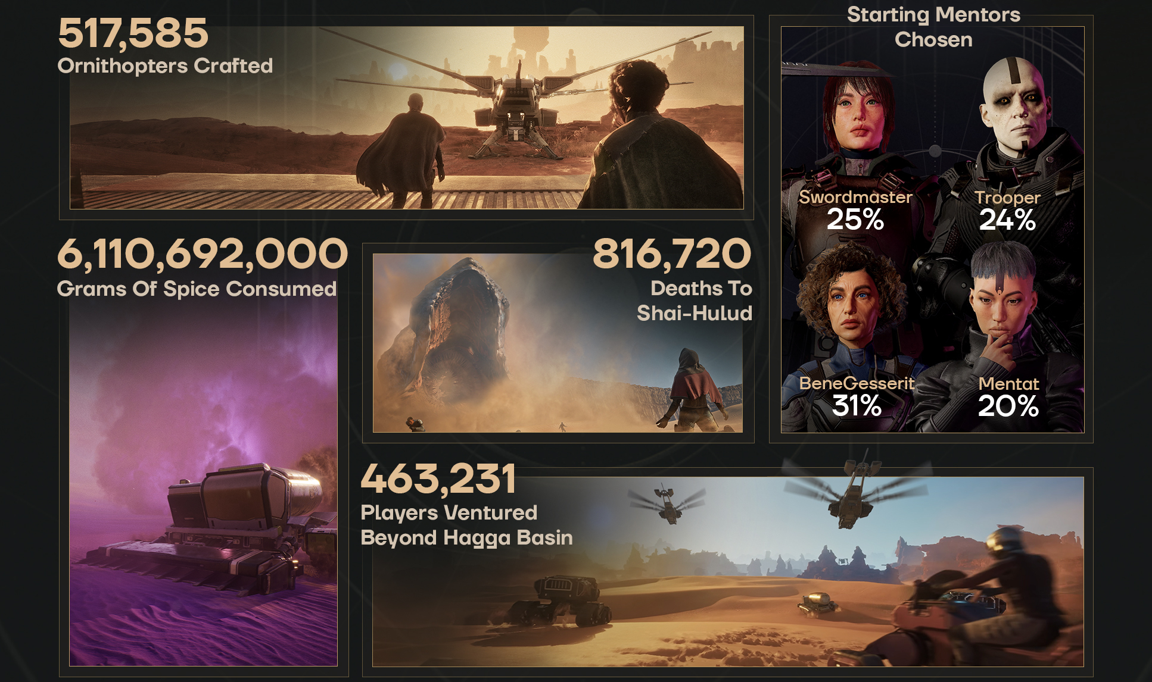Image resolution: width=1152 pixels, height=682 pixels.
Task: Click the 517,585 Ornithopters Crafted number
Action: [133, 33]
